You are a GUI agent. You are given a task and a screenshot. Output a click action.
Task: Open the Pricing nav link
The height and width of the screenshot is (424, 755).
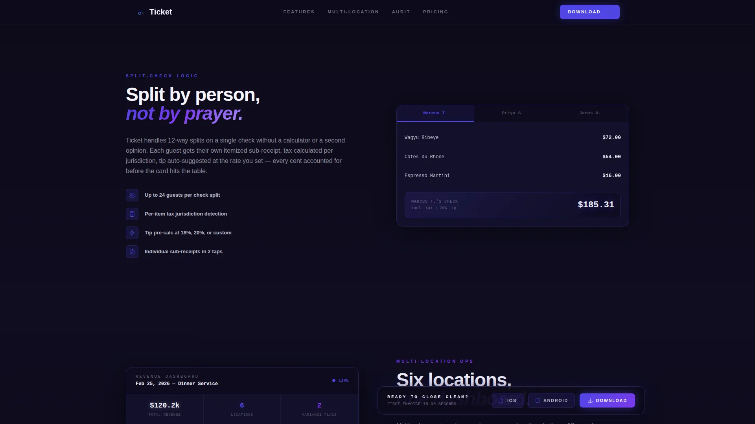pyautogui.click(x=435, y=12)
